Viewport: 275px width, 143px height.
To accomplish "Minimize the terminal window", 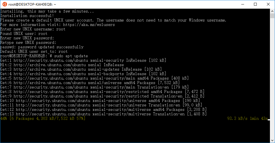I will 242,4.
